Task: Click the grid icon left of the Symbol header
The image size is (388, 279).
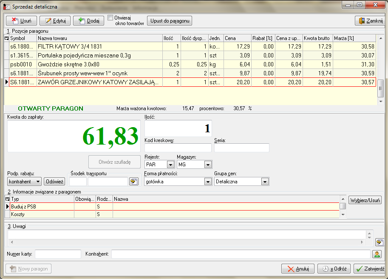Action: (x=7, y=38)
